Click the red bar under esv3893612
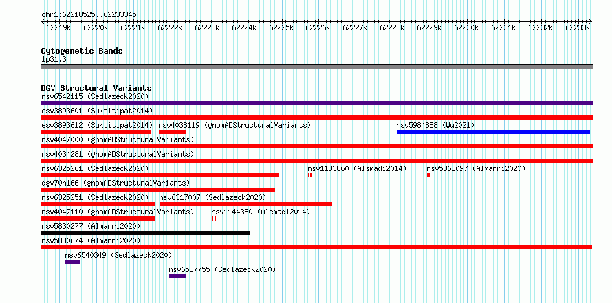The width and height of the screenshot is (612, 303). (x=96, y=132)
